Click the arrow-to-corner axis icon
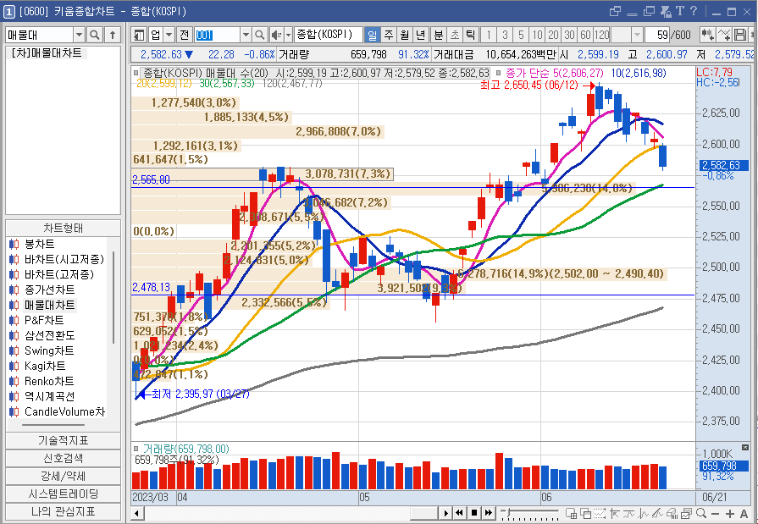Image resolution: width=758 pixels, height=524 pixels. click(x=615, y=513)
